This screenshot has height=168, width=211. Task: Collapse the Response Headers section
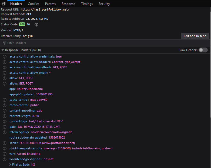point(2,50)
